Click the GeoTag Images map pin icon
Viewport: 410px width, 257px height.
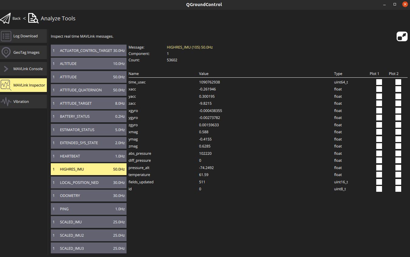coord(6,52)
